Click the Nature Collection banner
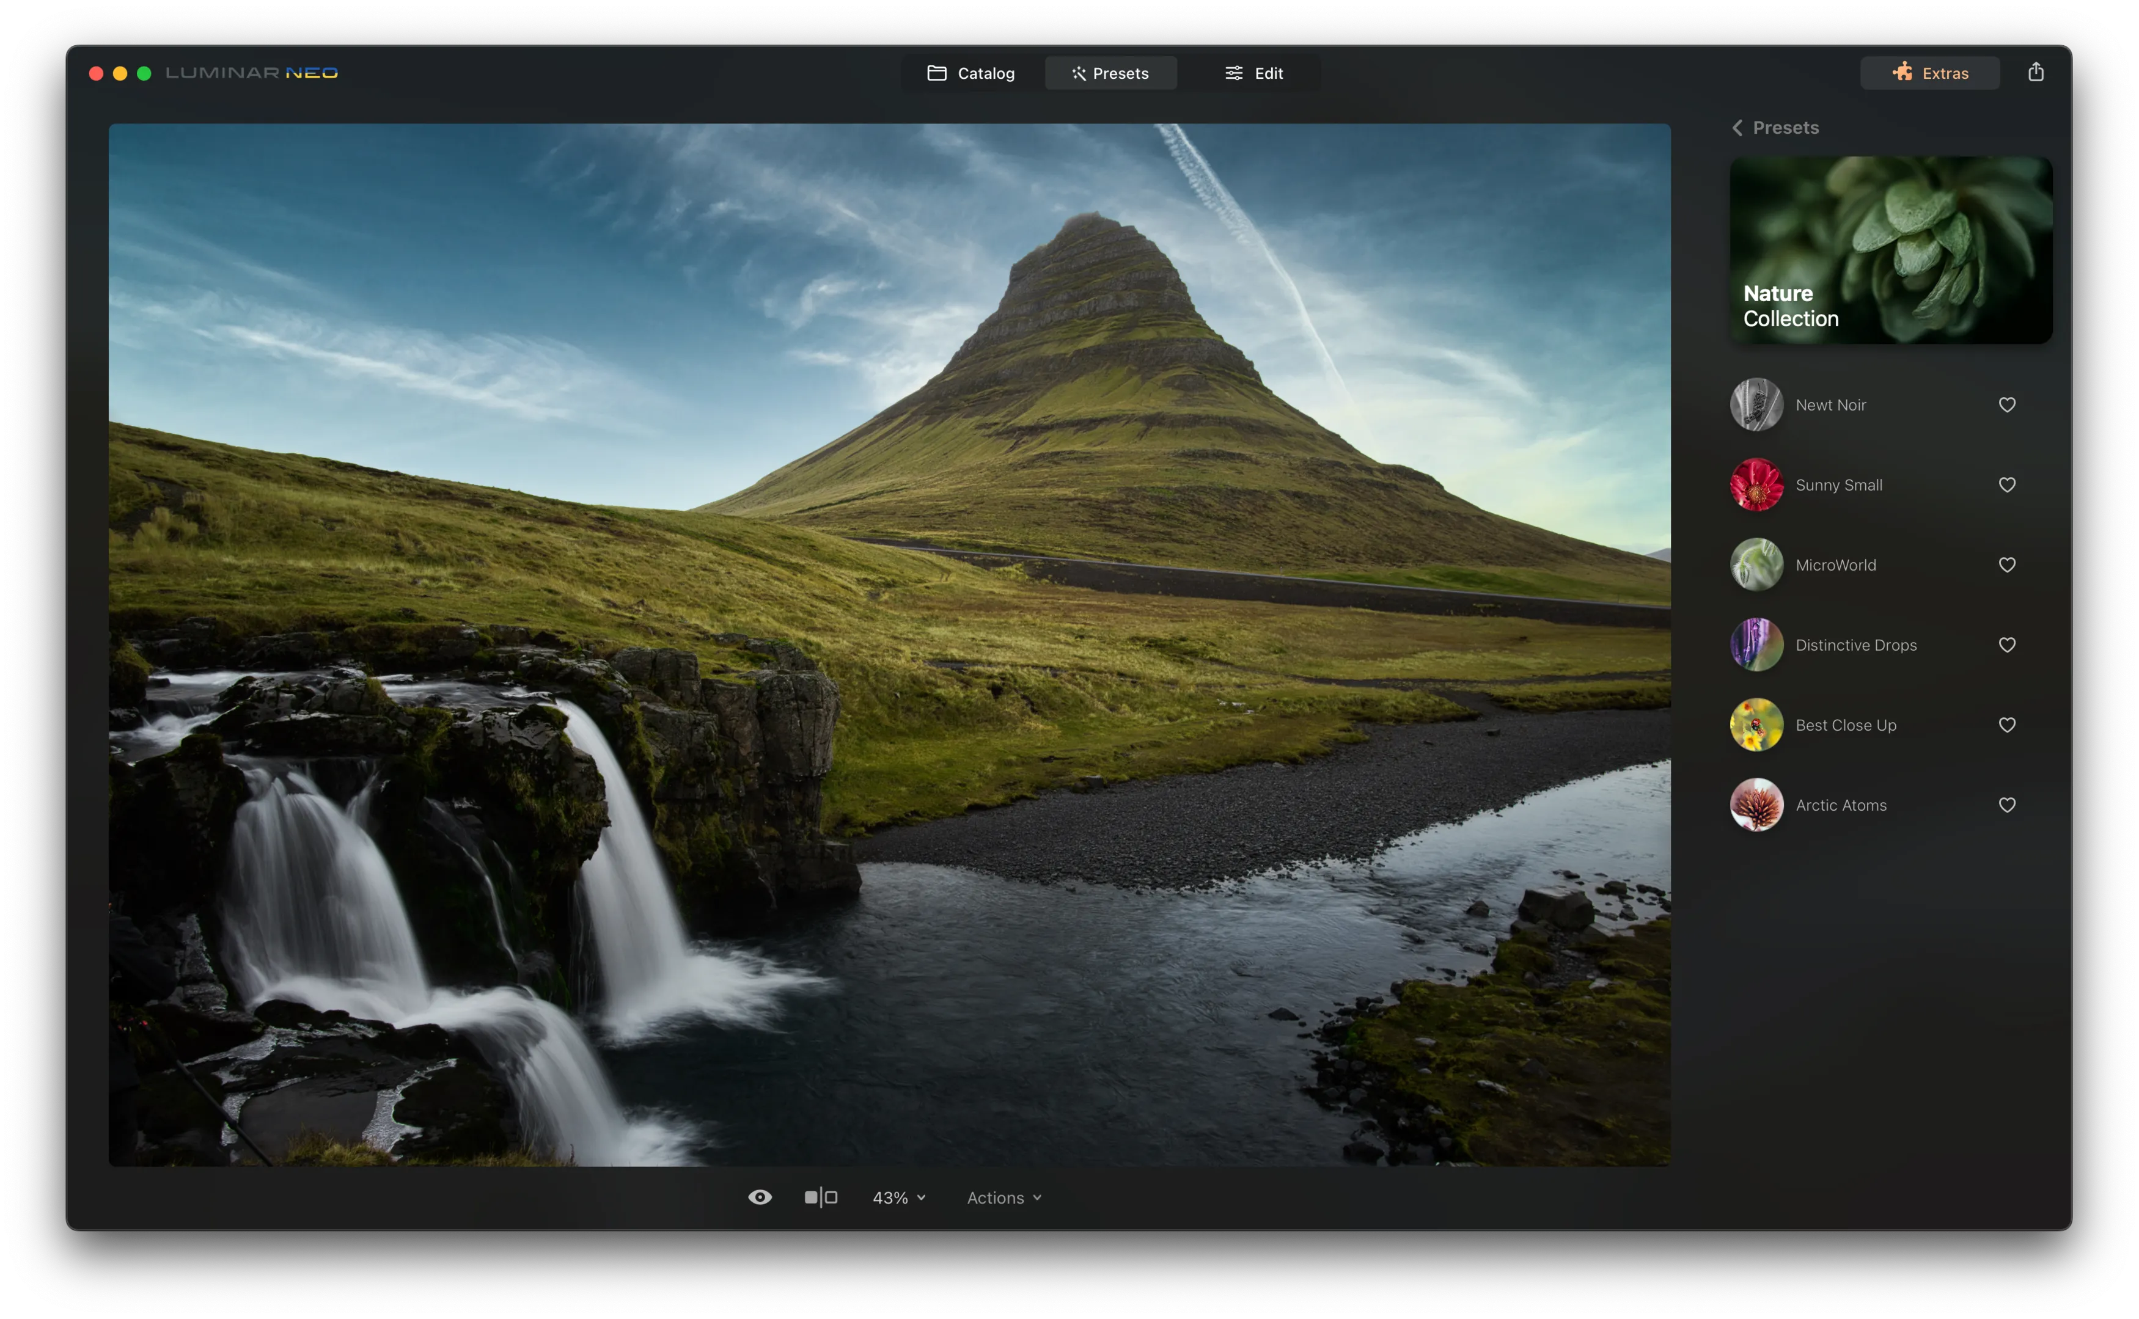 coord(1890,250)
